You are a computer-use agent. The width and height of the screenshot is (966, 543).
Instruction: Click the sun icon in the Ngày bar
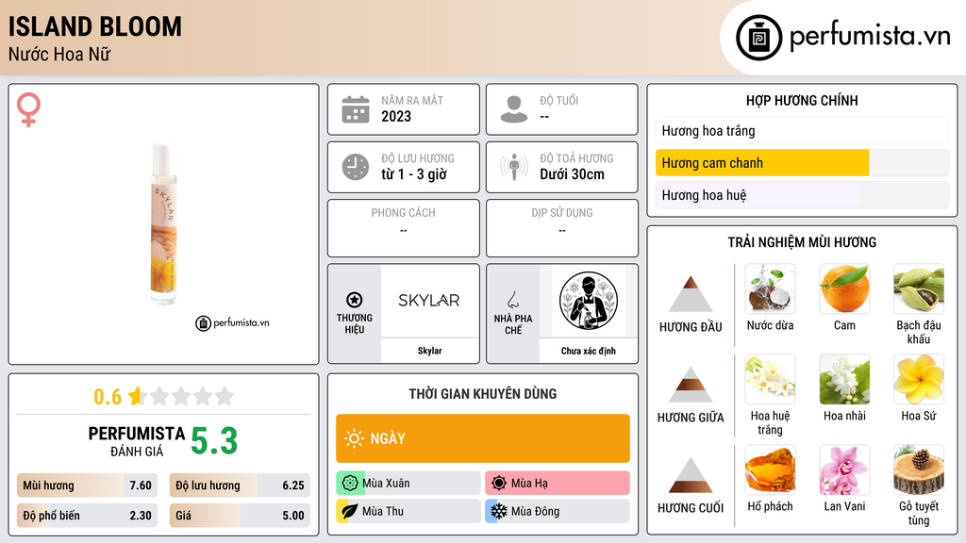click(x=354, y=438)
